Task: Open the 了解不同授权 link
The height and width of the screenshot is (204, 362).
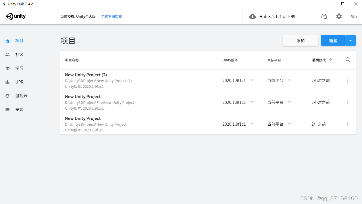Action: (x=111, y=17)
